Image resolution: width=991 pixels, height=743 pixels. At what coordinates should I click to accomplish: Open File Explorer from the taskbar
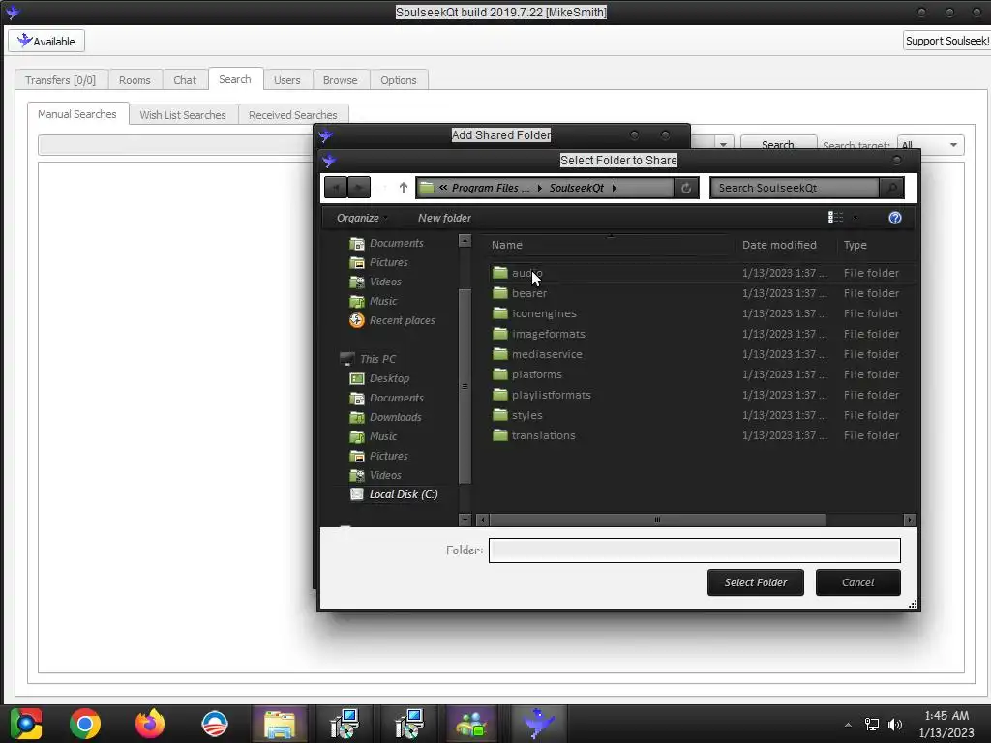click(280, 724)
